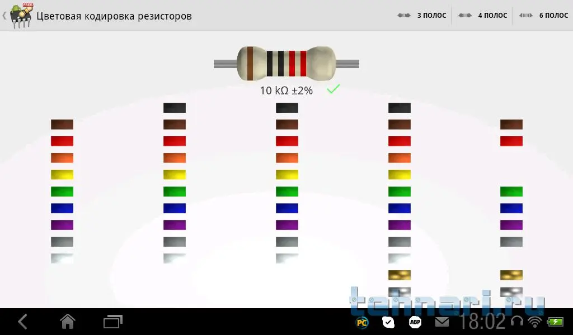
Task: Select yellow in multiplier column
Action: click(400, 175)
